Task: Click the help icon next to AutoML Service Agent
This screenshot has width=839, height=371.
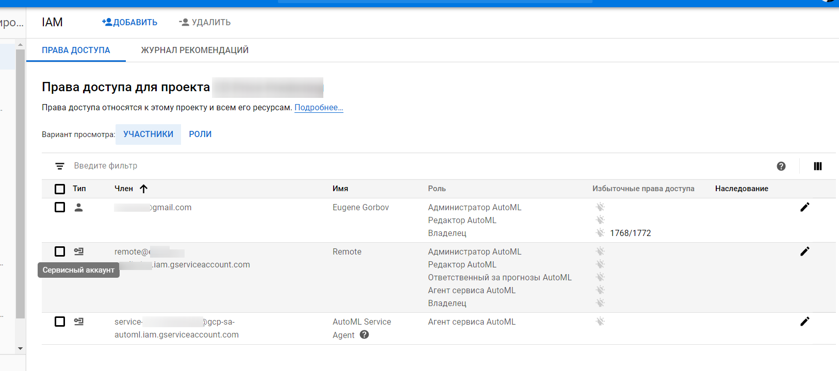Action: [x=364, y=334]
